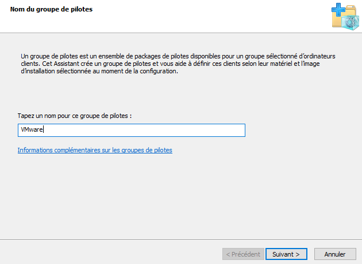Cancel the wizard with Annuler
The image size is (362, 264).
click(335, 254)
